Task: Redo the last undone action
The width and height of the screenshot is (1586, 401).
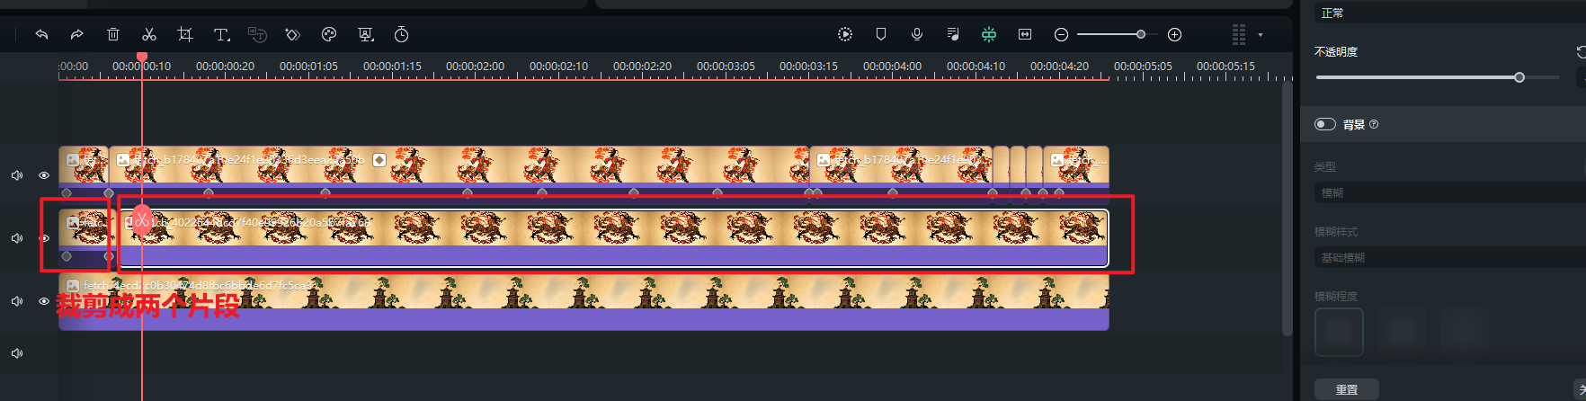Action: click(77, 34)
